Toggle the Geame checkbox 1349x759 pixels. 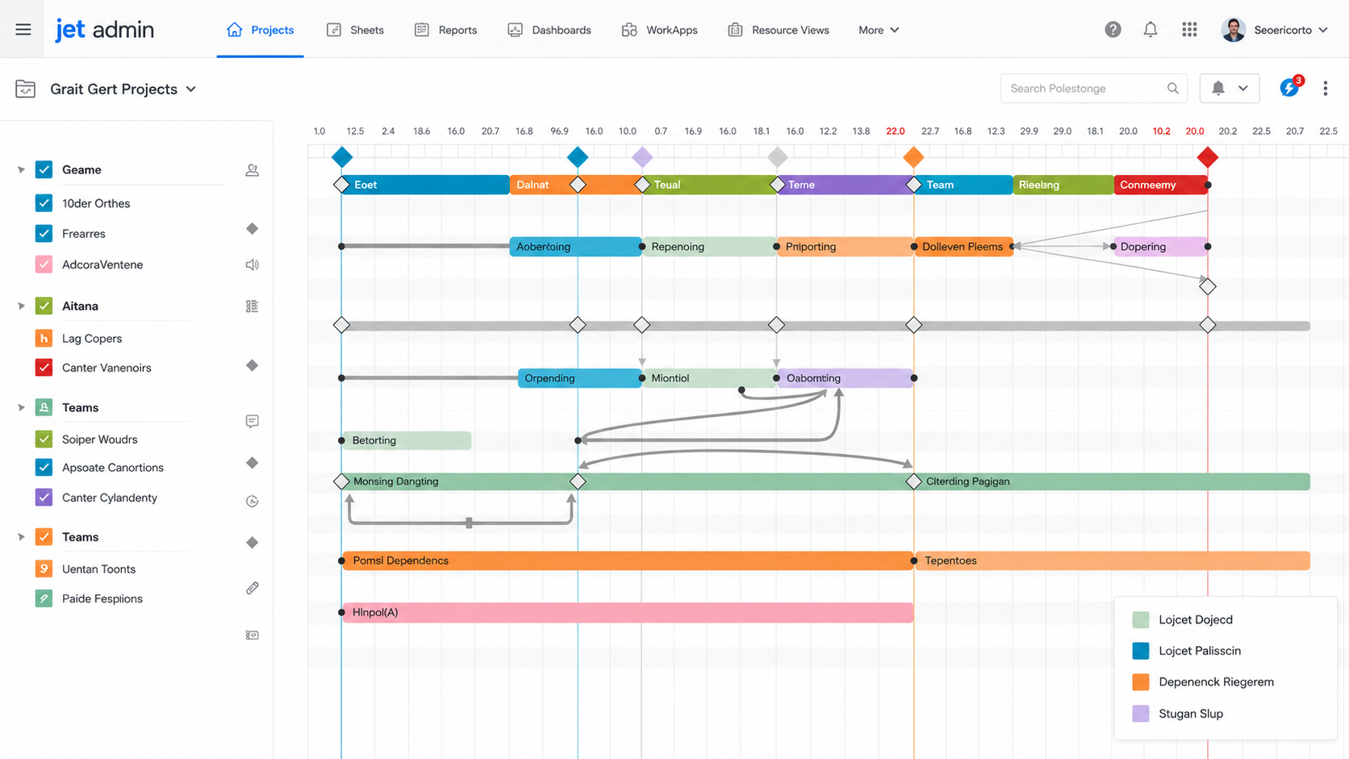pyautogui.click(x=44, y=170)
